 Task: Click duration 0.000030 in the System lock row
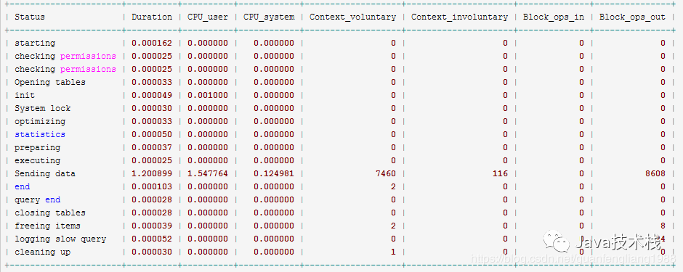click(x=152, y=108)
